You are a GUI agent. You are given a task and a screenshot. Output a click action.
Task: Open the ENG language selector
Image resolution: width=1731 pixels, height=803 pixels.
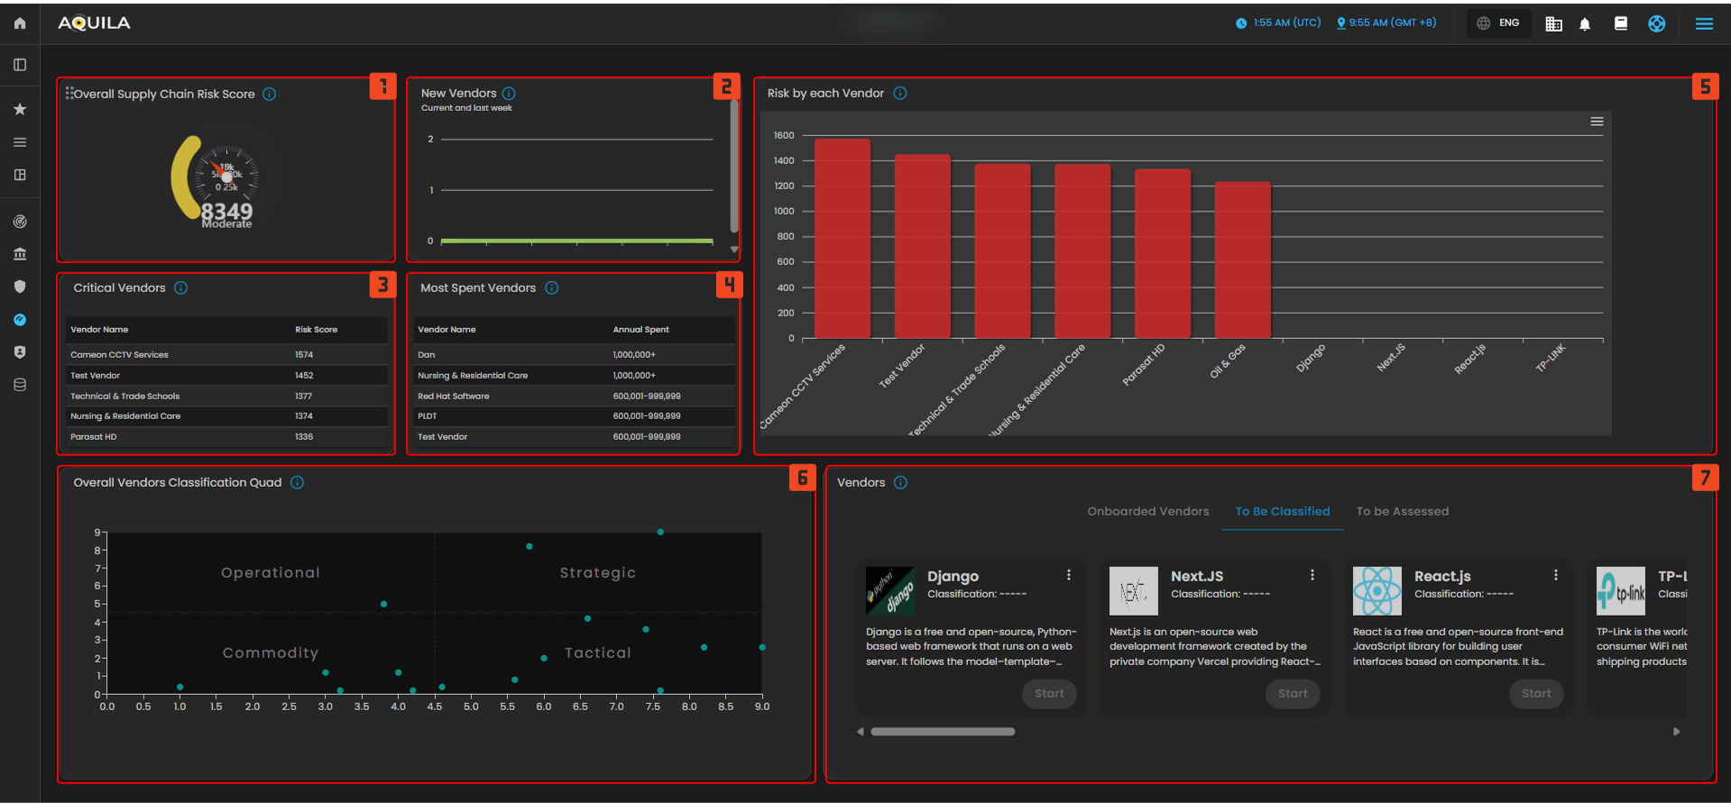pos(1498,23)
